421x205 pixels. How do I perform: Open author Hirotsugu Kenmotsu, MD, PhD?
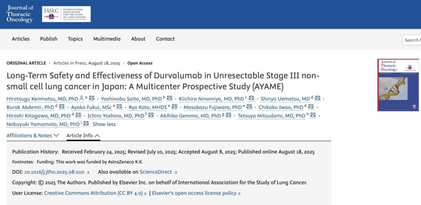pos(42,99)
